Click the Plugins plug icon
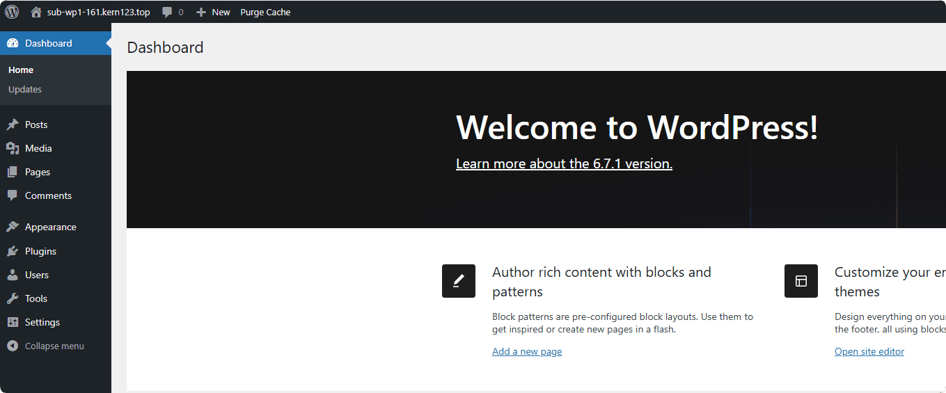 point(13,251)
